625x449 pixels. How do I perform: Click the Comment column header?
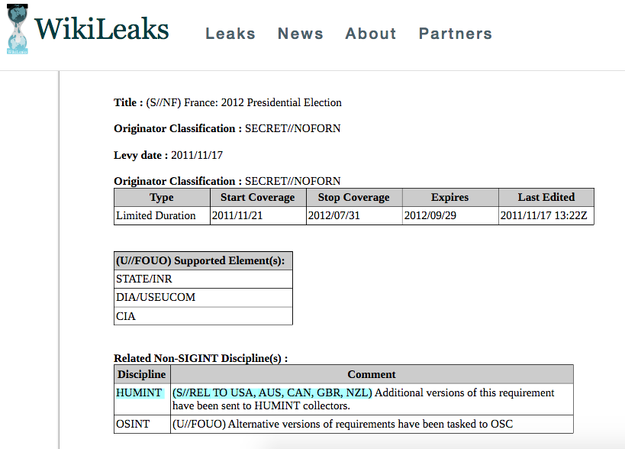pyautogui.click(x=372, y=374)
